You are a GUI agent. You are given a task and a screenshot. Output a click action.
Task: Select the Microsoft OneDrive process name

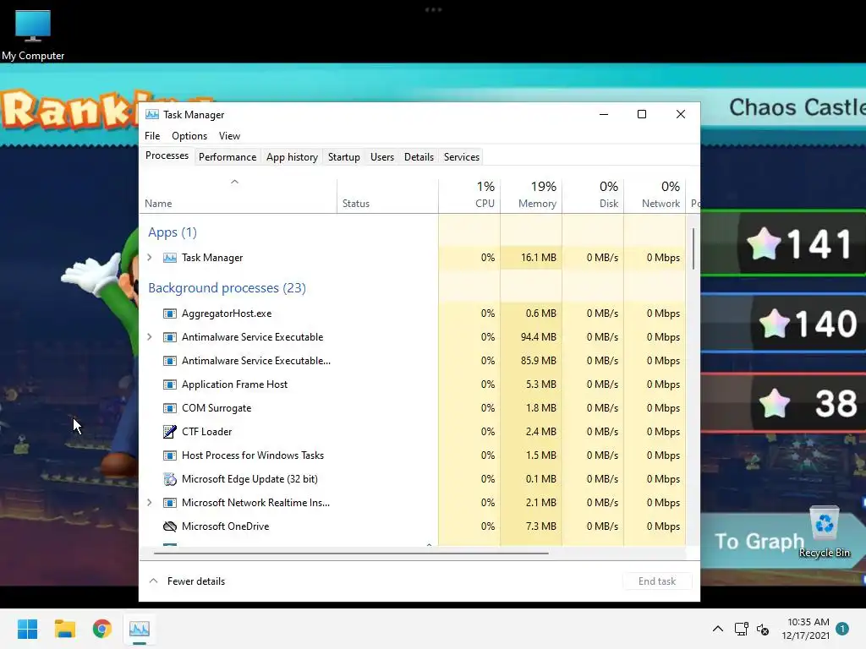[x=225, y=526]
